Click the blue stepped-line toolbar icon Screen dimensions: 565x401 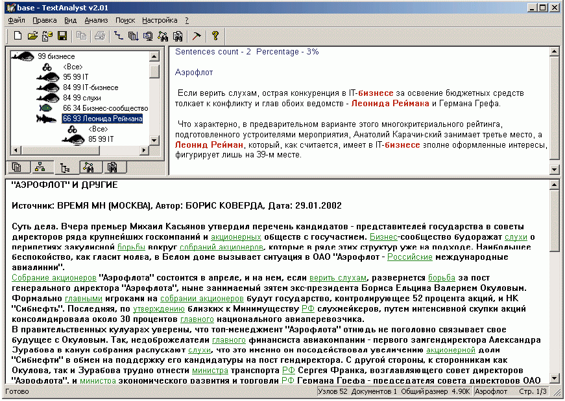click(119, 36)
